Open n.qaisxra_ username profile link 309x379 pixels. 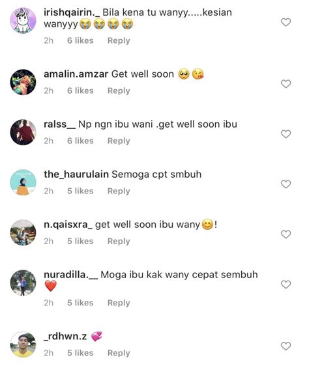pos(68,225)
